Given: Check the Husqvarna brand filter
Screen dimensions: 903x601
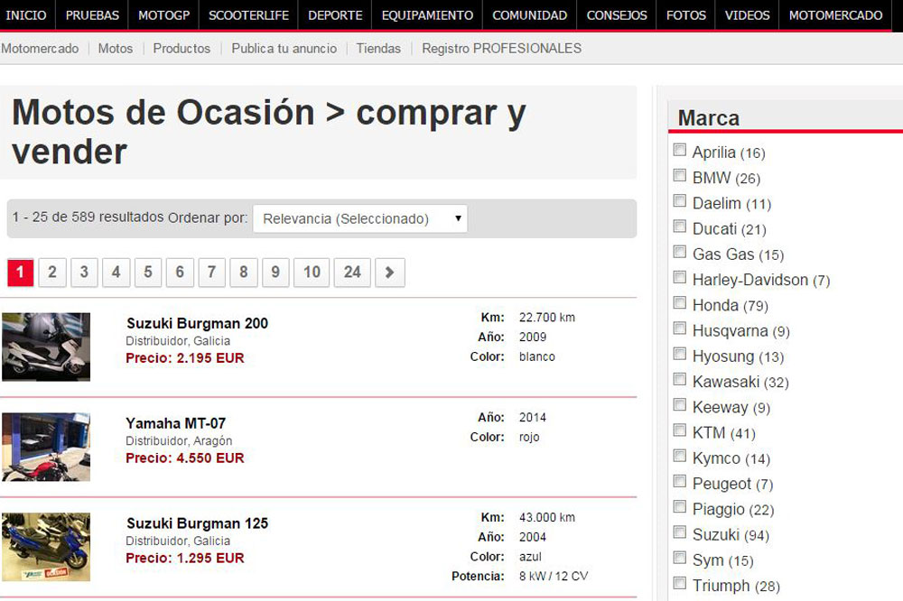Looking at the screenshot, I should [x=680, y=328].
